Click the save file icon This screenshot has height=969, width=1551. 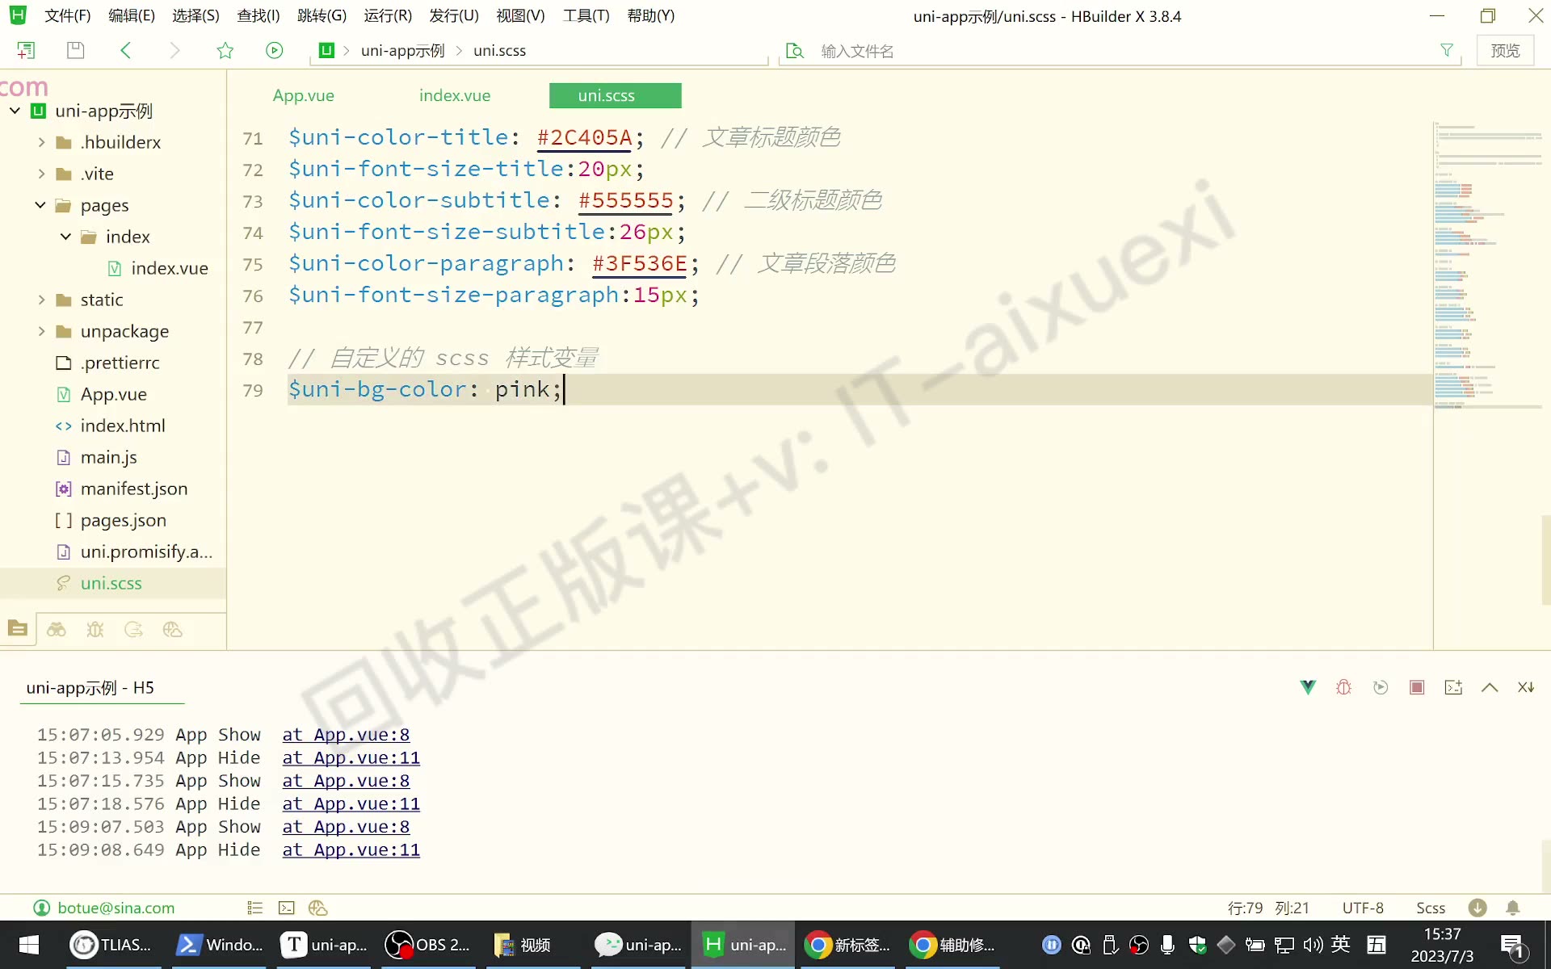pos(75,50)
